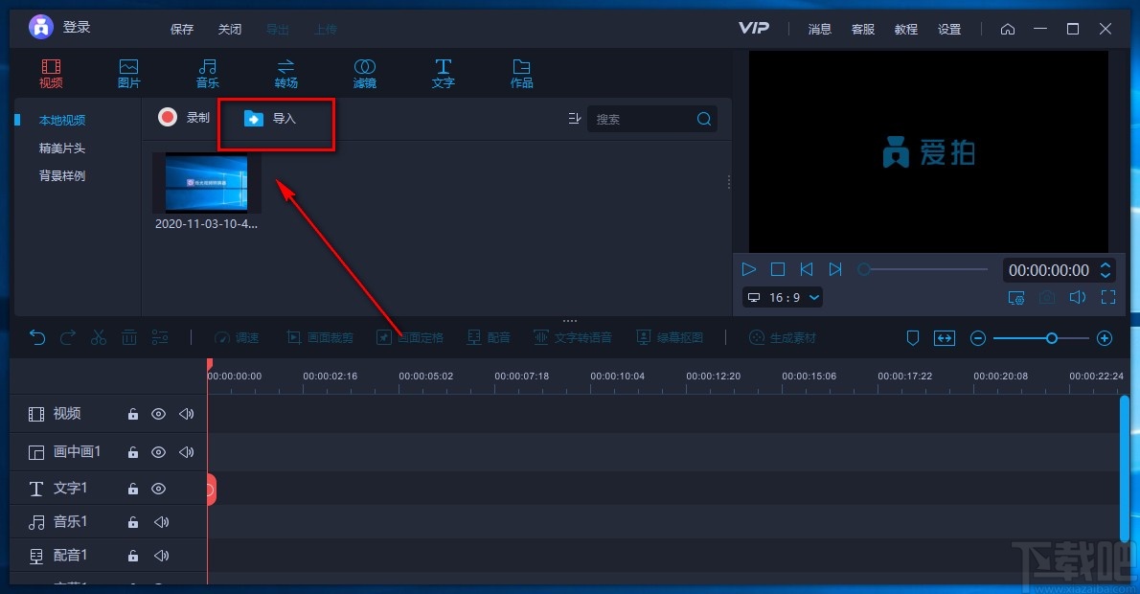Mute the 音乐1 track

tap(161, 522)
